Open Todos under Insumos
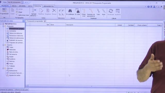This screenshot has height=93, width=165. coord(11,47)
